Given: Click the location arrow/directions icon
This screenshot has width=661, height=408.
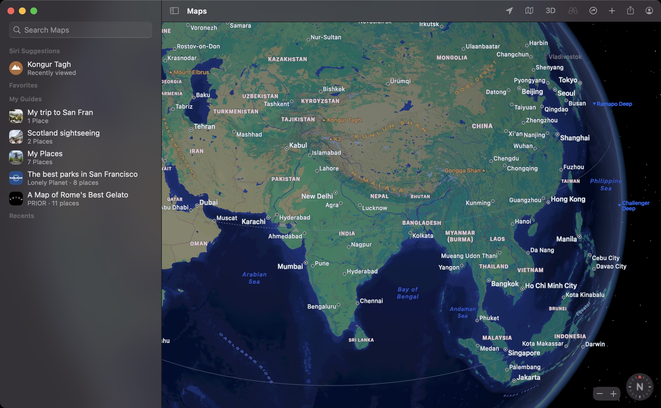Looking at the screenshot, I should click(x=509, y=10).
